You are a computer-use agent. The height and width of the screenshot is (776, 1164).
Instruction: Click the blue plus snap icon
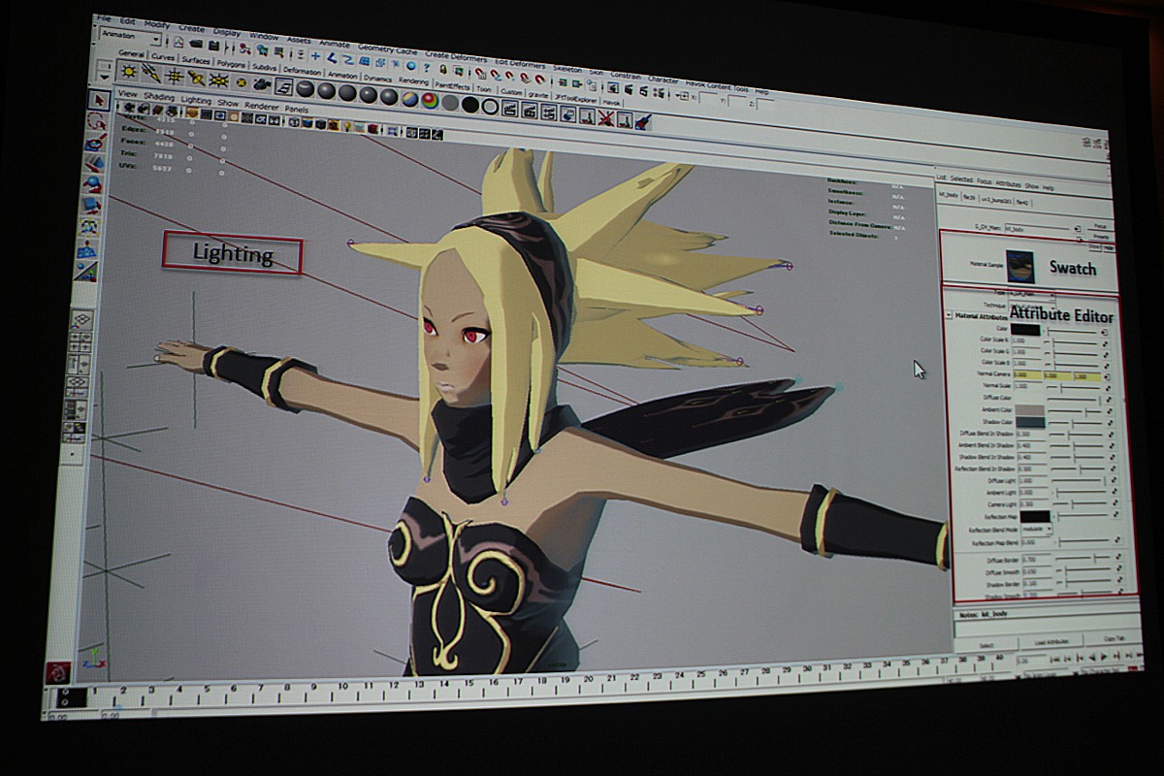tap(315, 56)
